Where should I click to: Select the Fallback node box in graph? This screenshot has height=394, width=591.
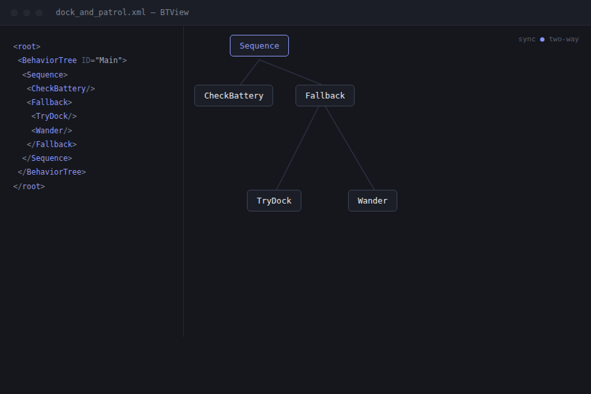325,96
